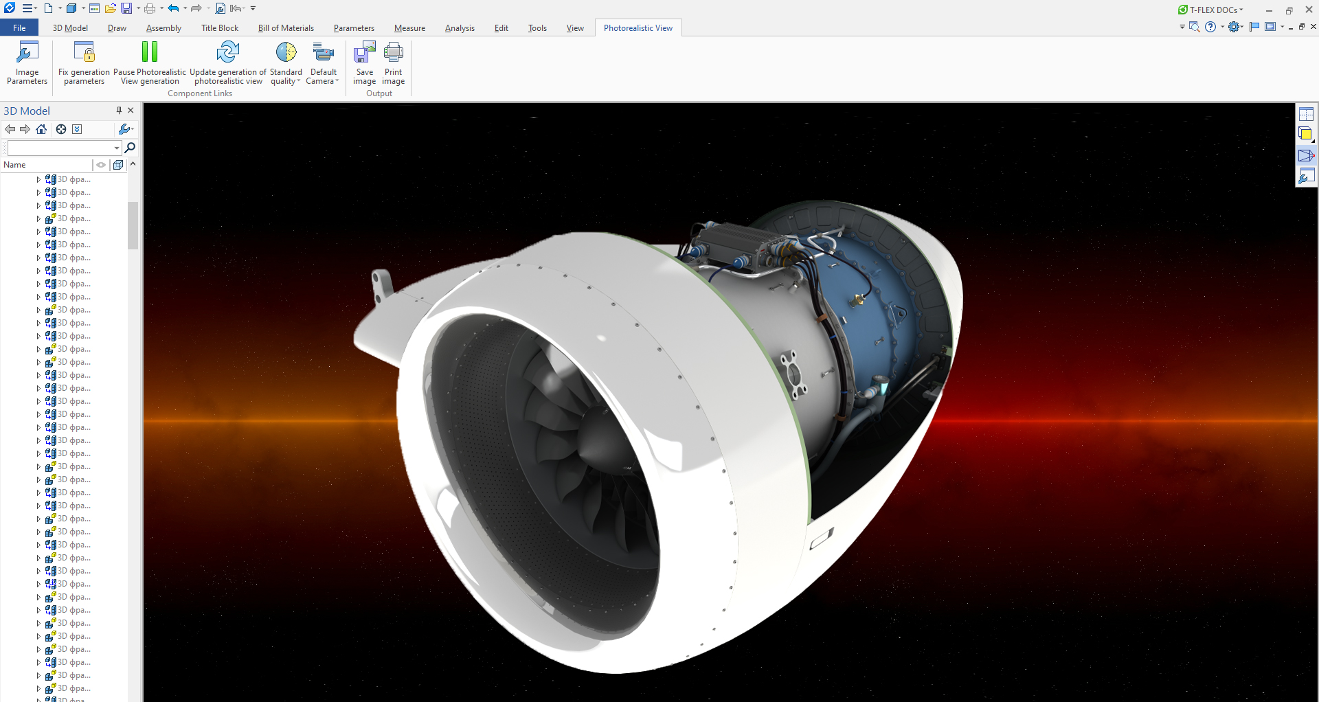Close the 3D Model panel
Viewport: 1319px width, 702px height.
131,110
